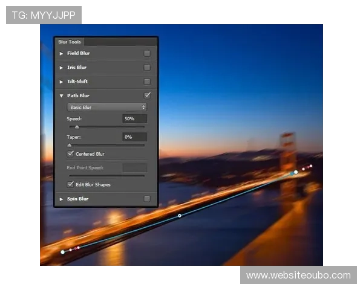363x290 pixels.
Task: Expand the Field Blur section arrow
Action: (x=61, y=53)
